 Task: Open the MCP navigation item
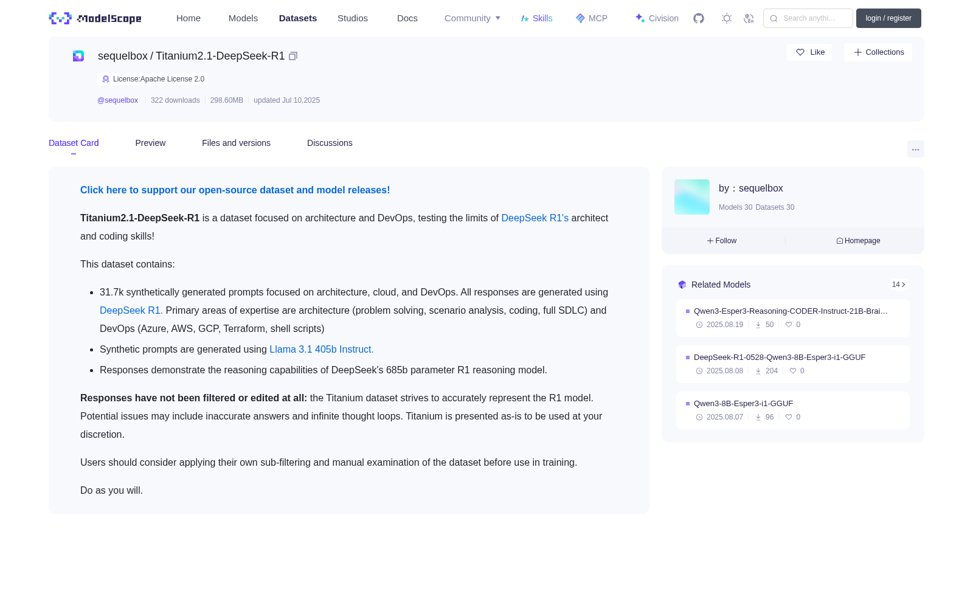pos(592,18)
